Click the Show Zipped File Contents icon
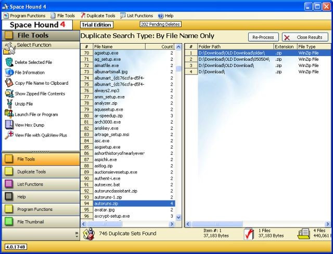 [x=9, y=93]
